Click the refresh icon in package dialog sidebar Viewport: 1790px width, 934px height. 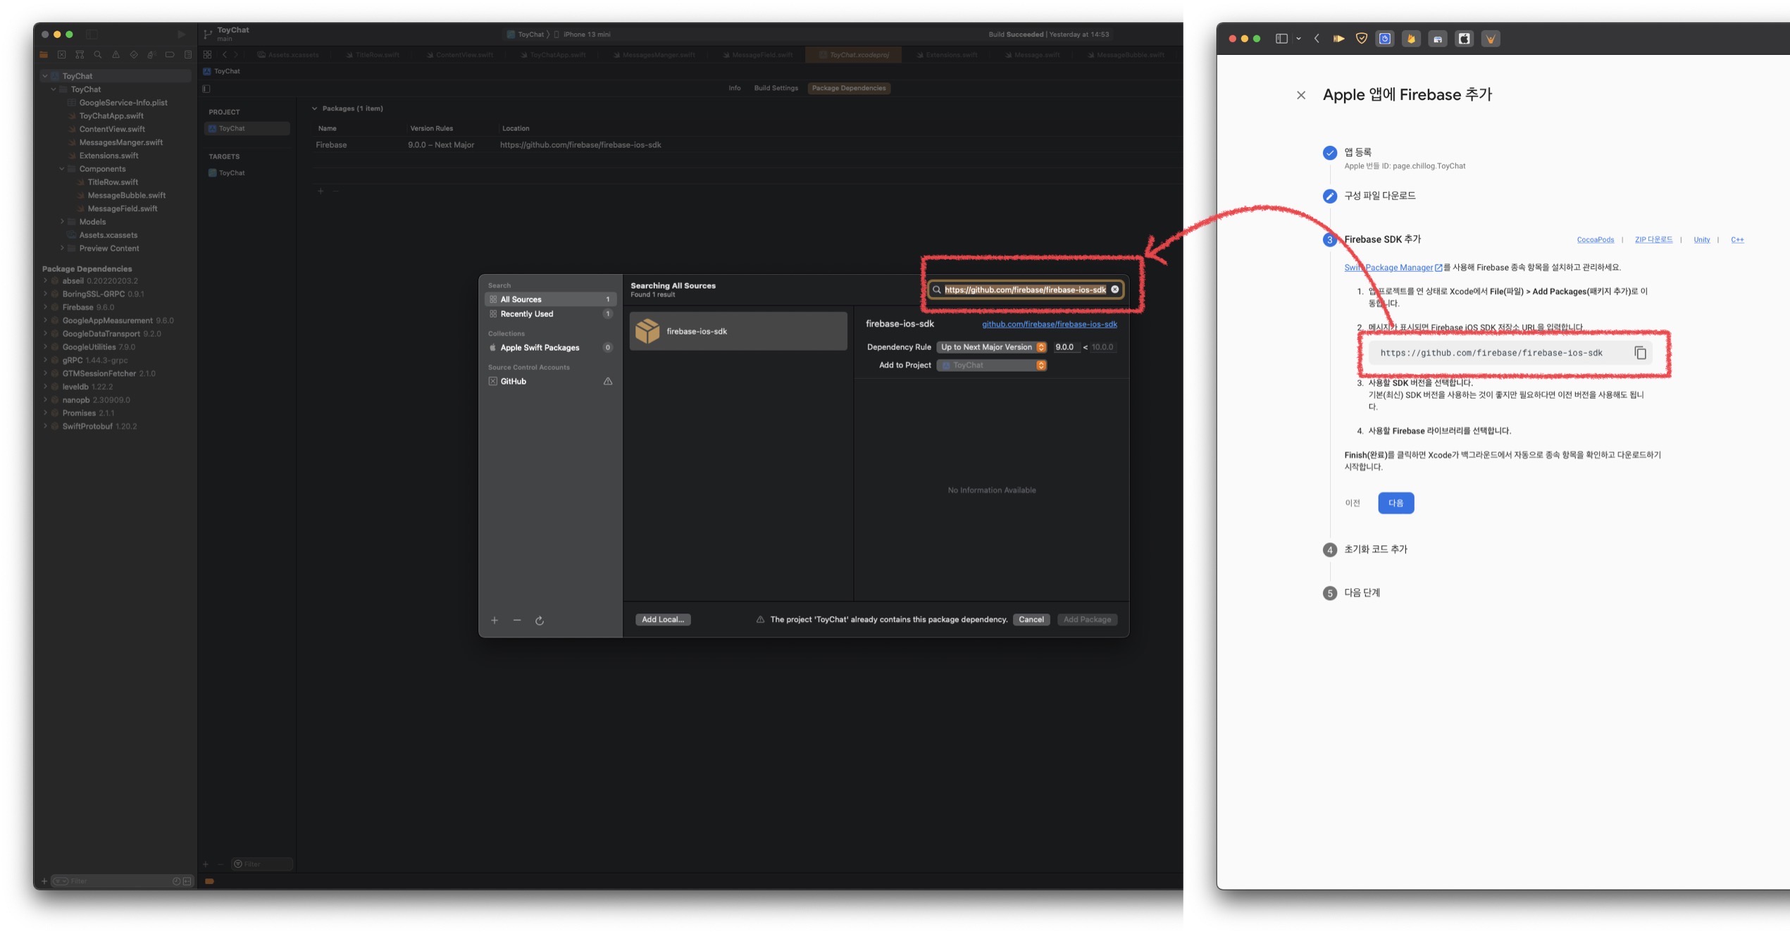539,621
